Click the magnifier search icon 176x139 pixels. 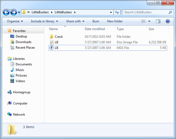[170, 12]
